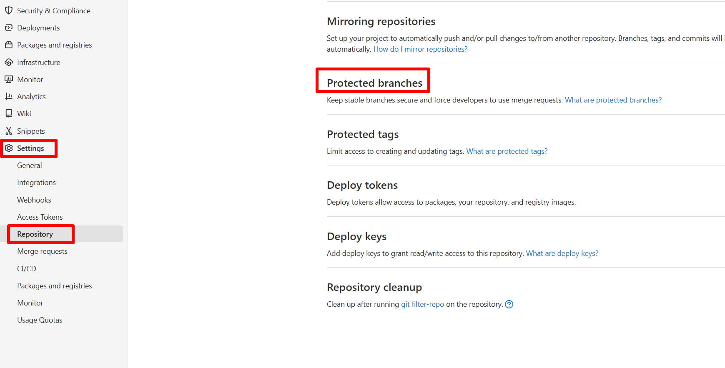Click the Monitor display icon in sidebar
Image resolution: width=725 pixels, height=368 pixels.
[x=9, y=79]
